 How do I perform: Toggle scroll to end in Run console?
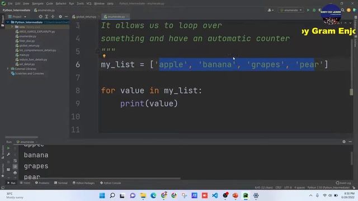pyautogui.click(x=15, y=167)
